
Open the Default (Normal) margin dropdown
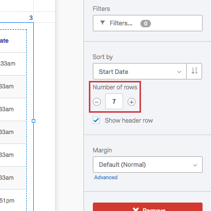pyautogui.click(x=147, y=165)
